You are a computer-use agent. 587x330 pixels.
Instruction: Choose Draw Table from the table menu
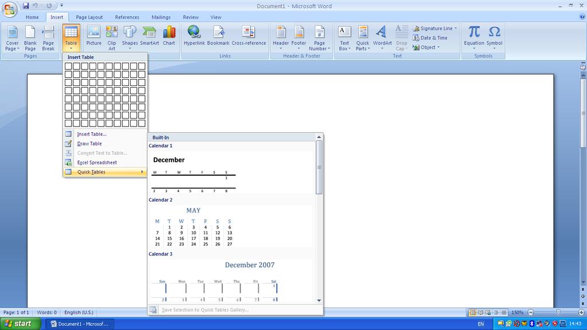click(105, 144)
